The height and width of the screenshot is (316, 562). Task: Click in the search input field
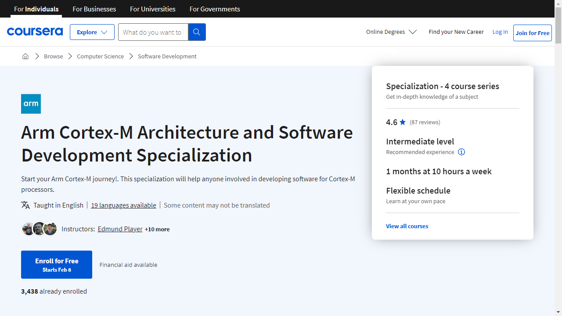click(x=153, y=32)
